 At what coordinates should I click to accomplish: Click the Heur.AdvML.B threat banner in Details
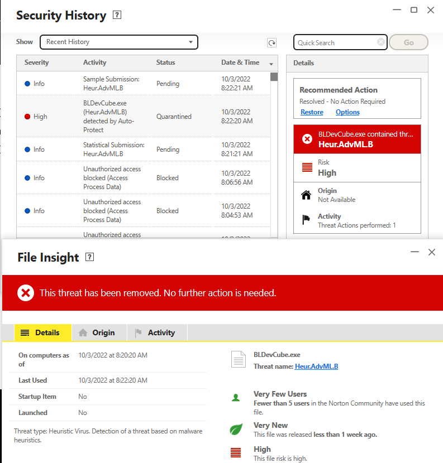[357, 139]
